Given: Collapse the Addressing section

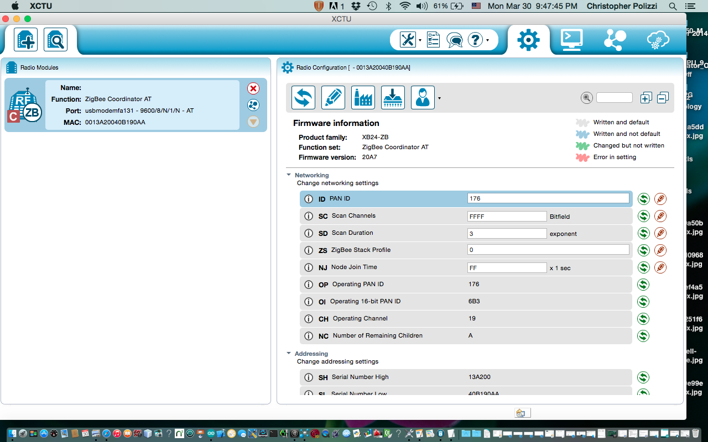Looking at the screenshot, I should [x=289, y=354].
